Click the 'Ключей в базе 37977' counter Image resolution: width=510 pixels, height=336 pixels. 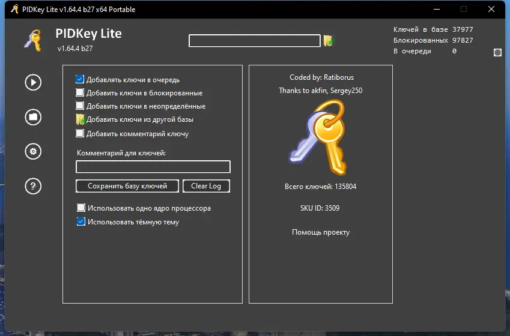pos(433,29)
